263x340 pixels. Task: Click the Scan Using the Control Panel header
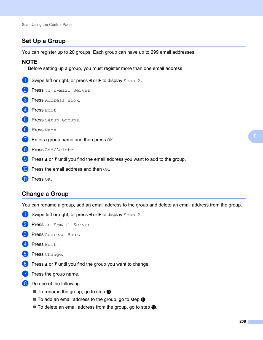click(x=47, y=25)
